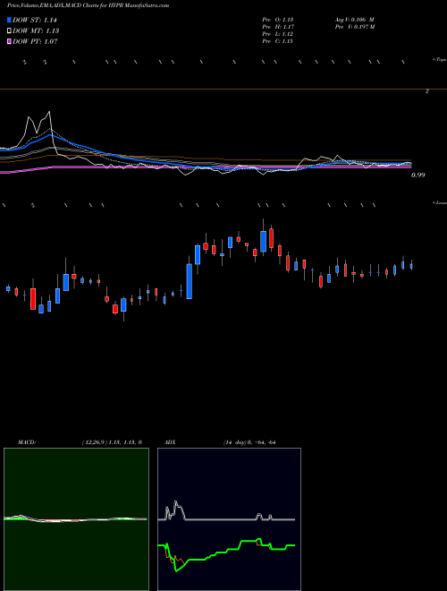Select the 'DOW ST: 1.14' legend label
447x591 pixels.
coord(35,20)
